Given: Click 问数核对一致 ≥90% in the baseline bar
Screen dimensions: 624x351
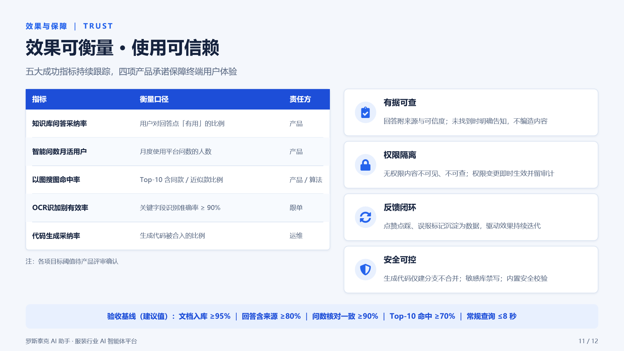Looking at the screenshot, I should tap(345, 316).
